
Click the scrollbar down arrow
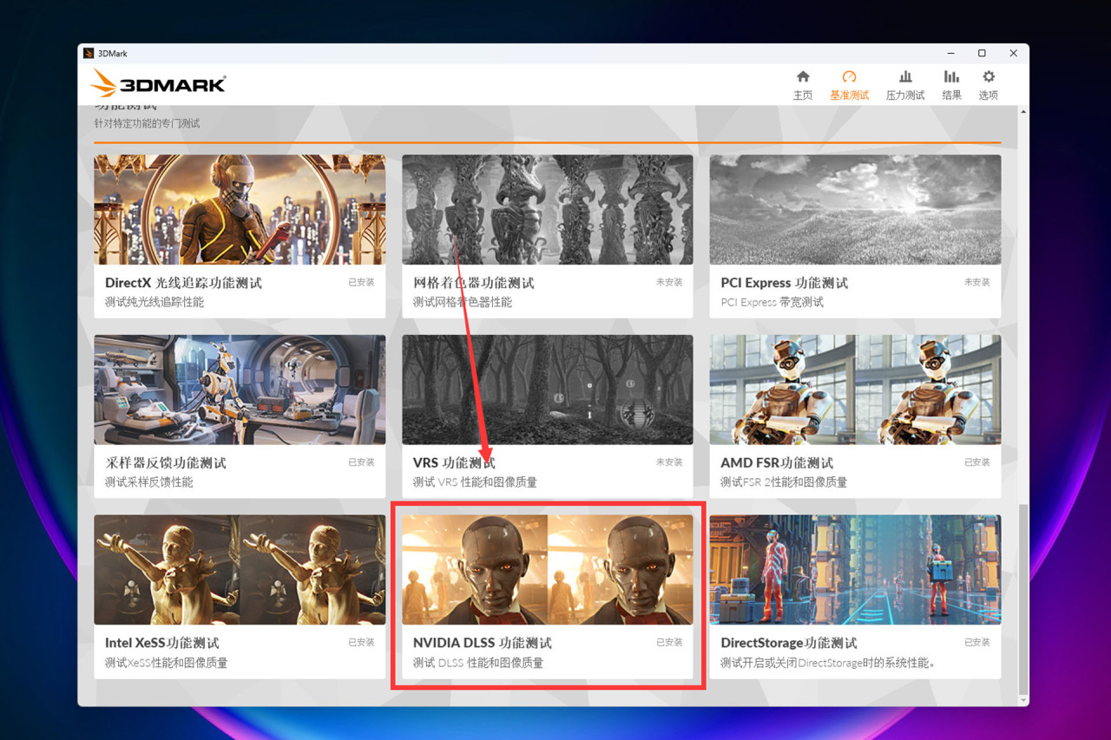coord(1023,700)
